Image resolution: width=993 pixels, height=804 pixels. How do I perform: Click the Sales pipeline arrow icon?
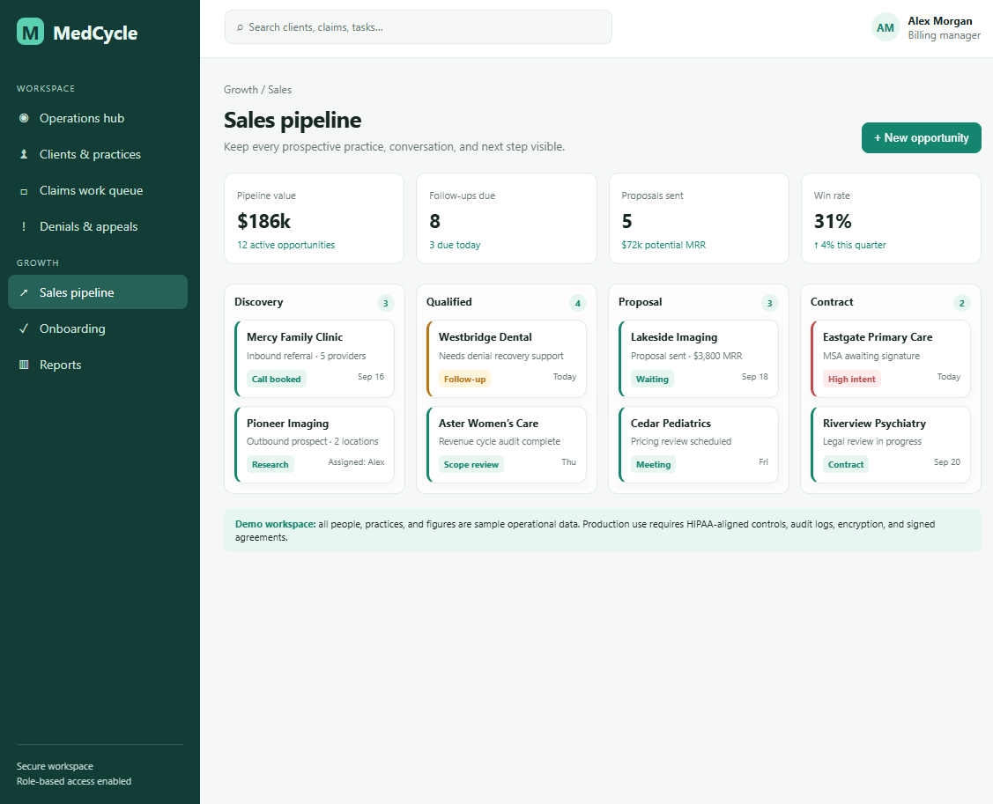(x=24, y=292)
